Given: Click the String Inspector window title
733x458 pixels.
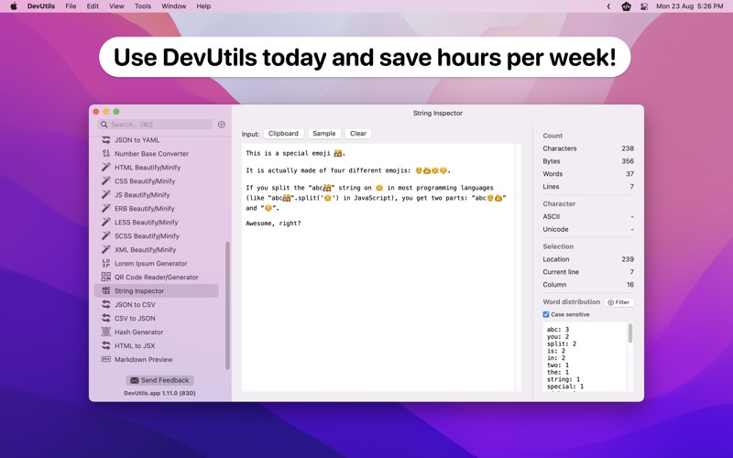Looking at the screenshot, I should (x=438, y=113).
